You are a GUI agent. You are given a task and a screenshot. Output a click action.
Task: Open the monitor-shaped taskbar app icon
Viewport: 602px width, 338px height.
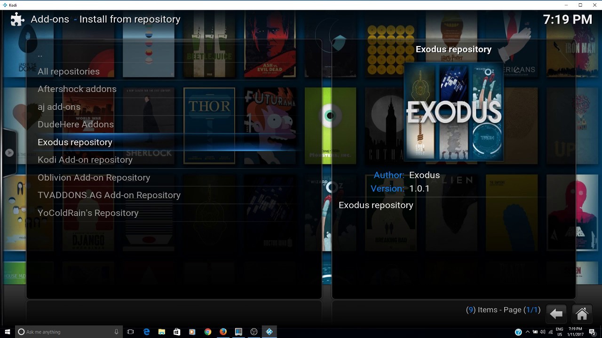coord(238,332)
